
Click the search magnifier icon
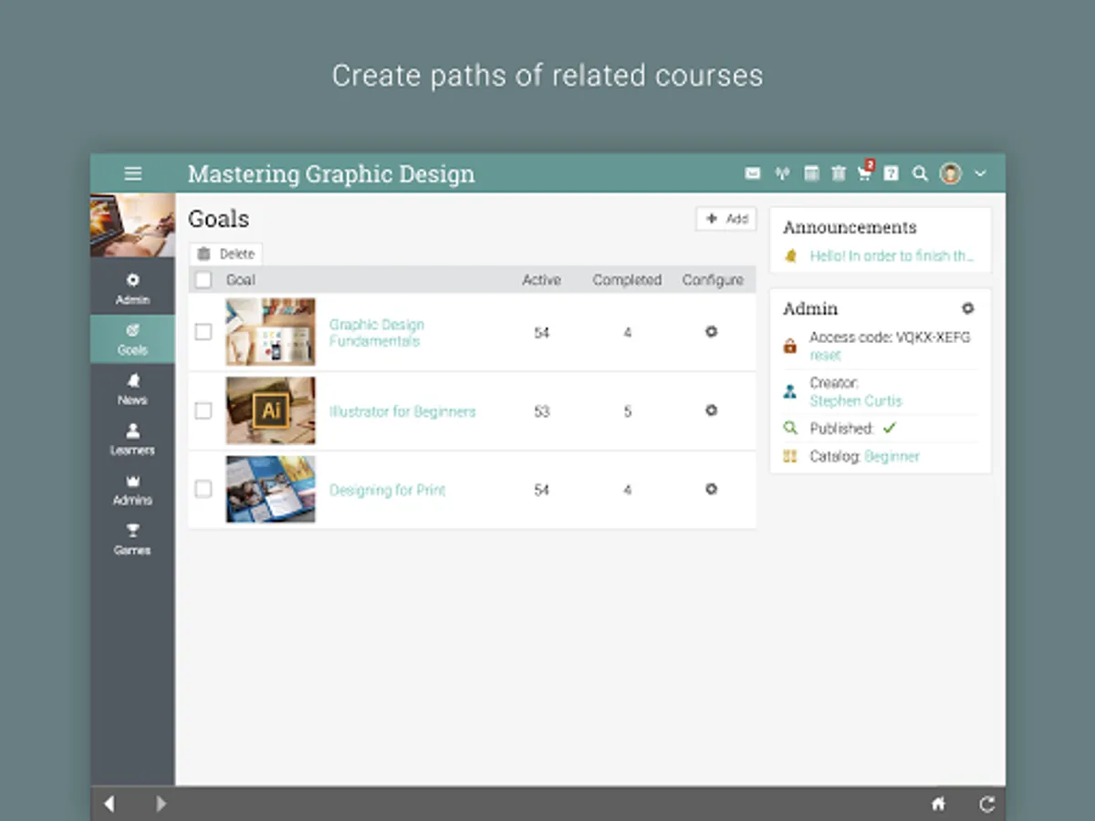(920, 173)
